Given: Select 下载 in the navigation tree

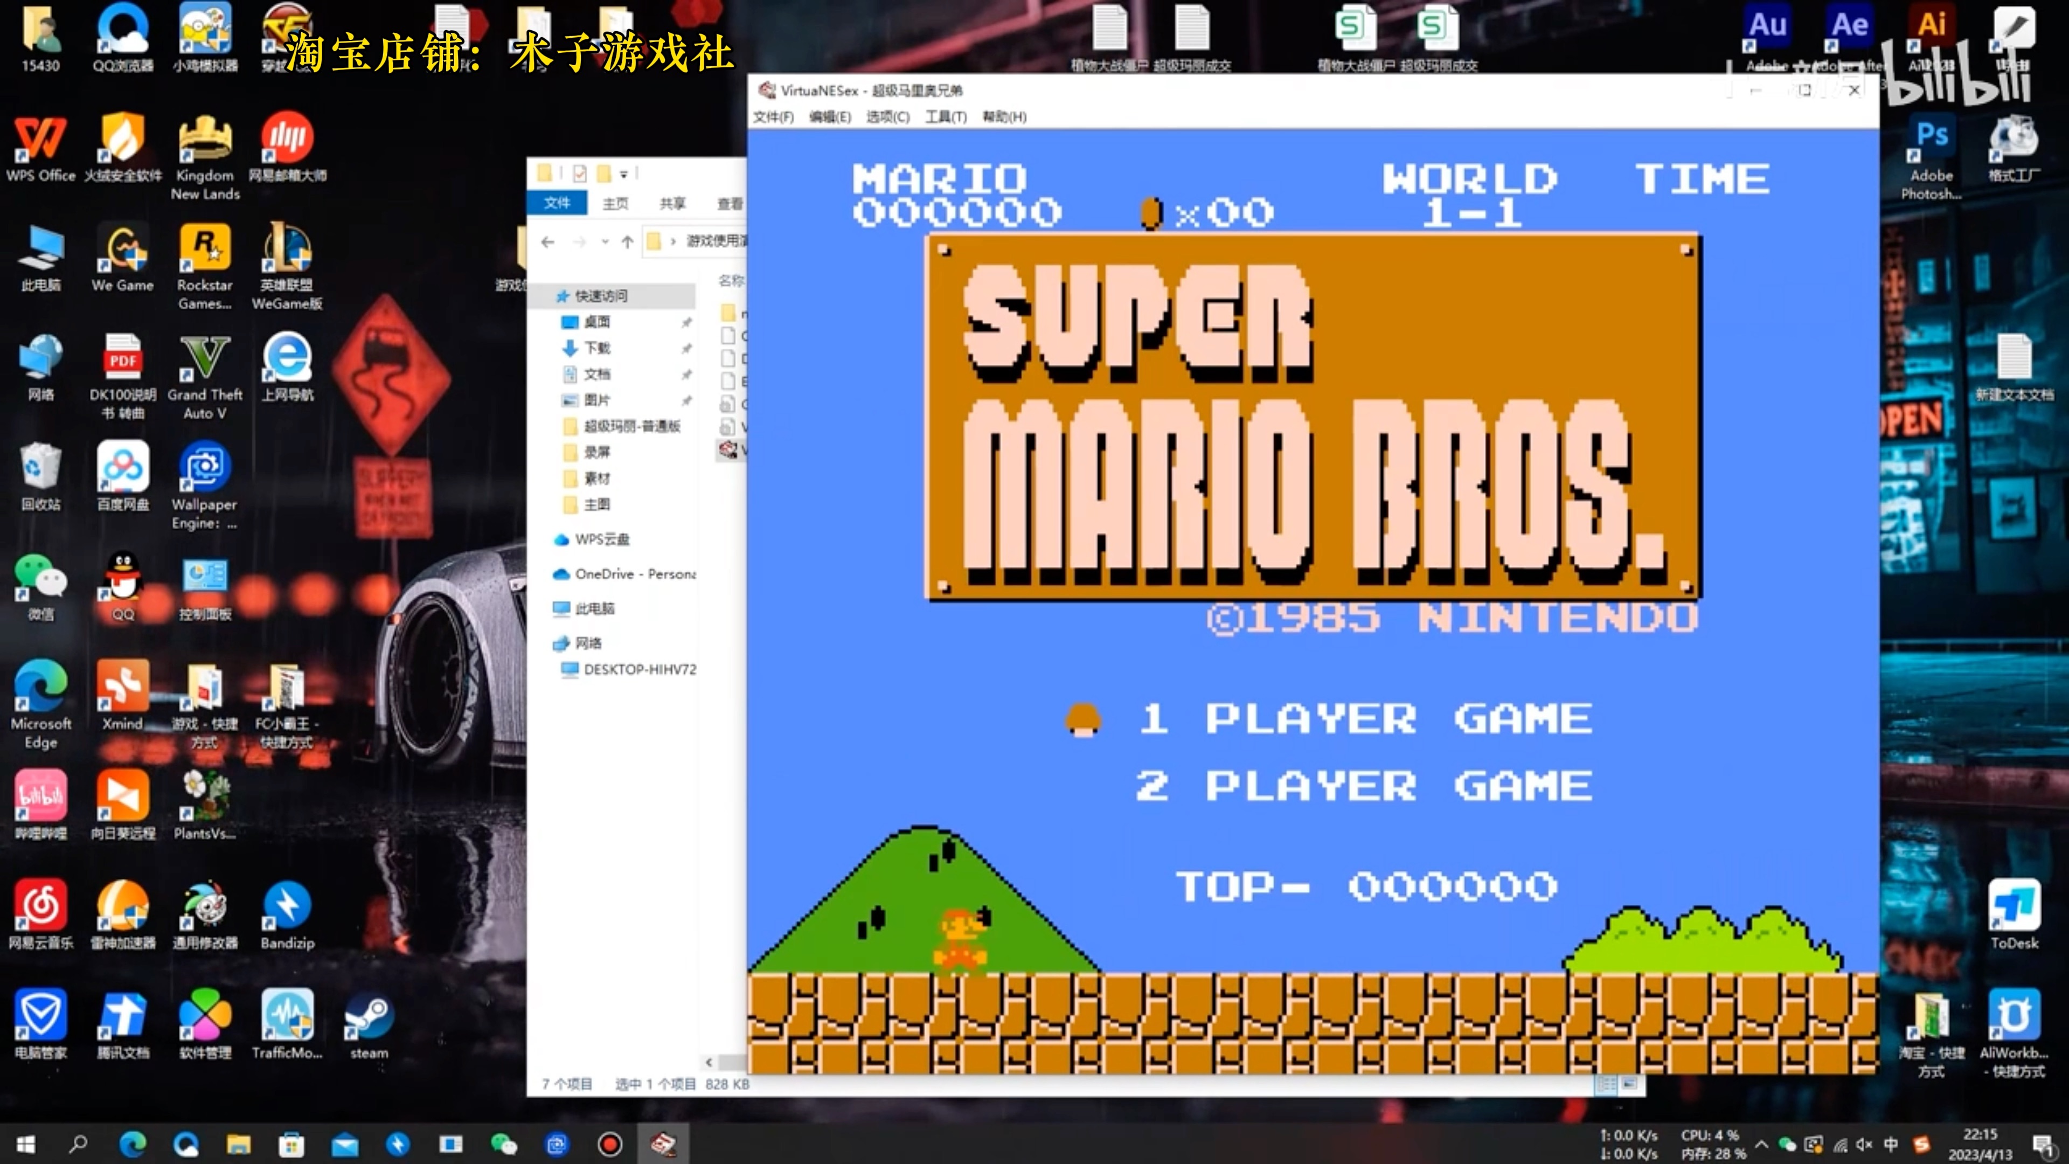Looking at the screenshot, I should 597,348.
